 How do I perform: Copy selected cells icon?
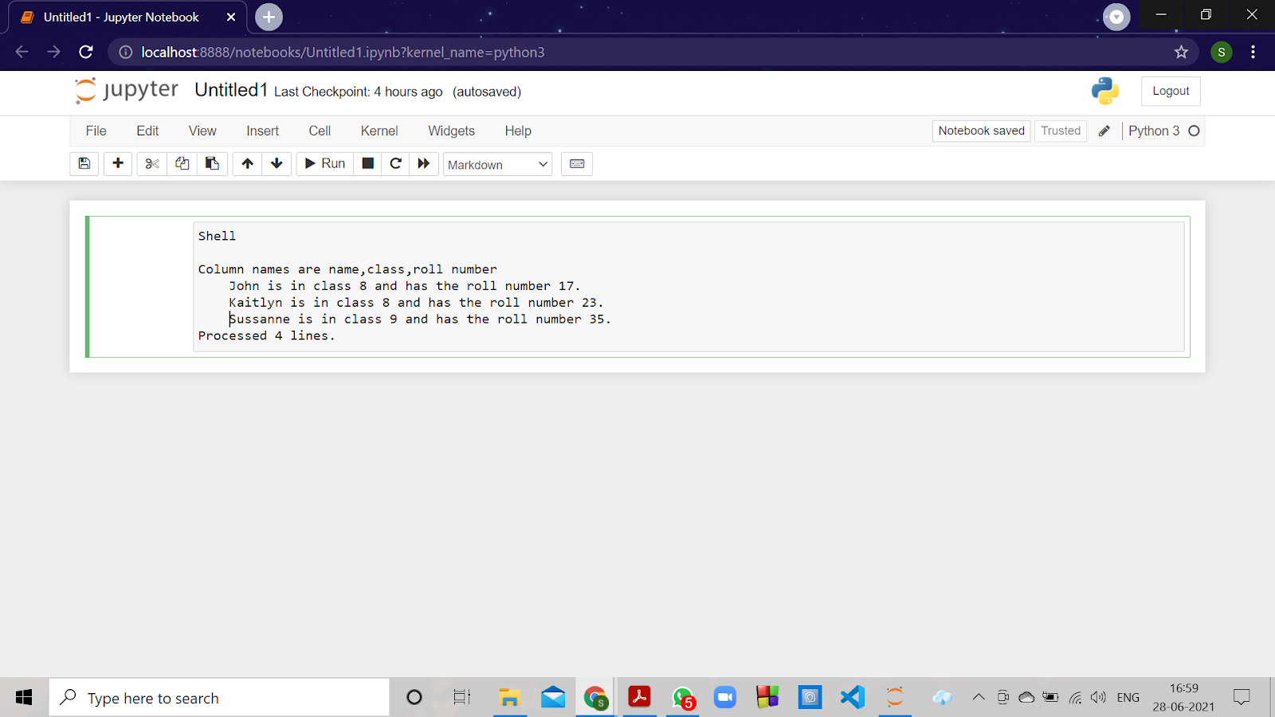182,163
